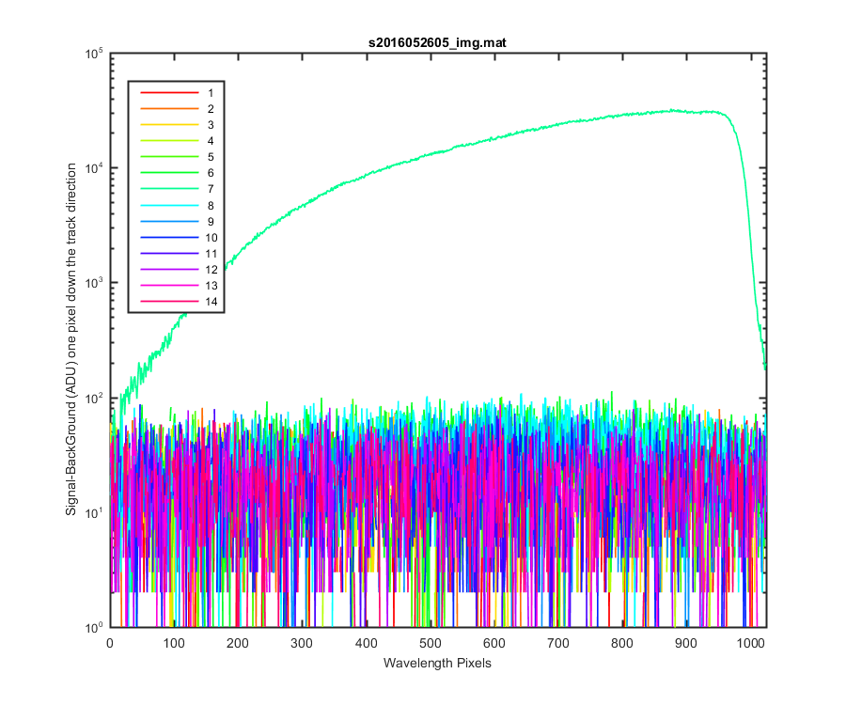Viewport: 846px width, 705px height.
Task: Click y-axis tick label 10^1
Action: (94, 514)
